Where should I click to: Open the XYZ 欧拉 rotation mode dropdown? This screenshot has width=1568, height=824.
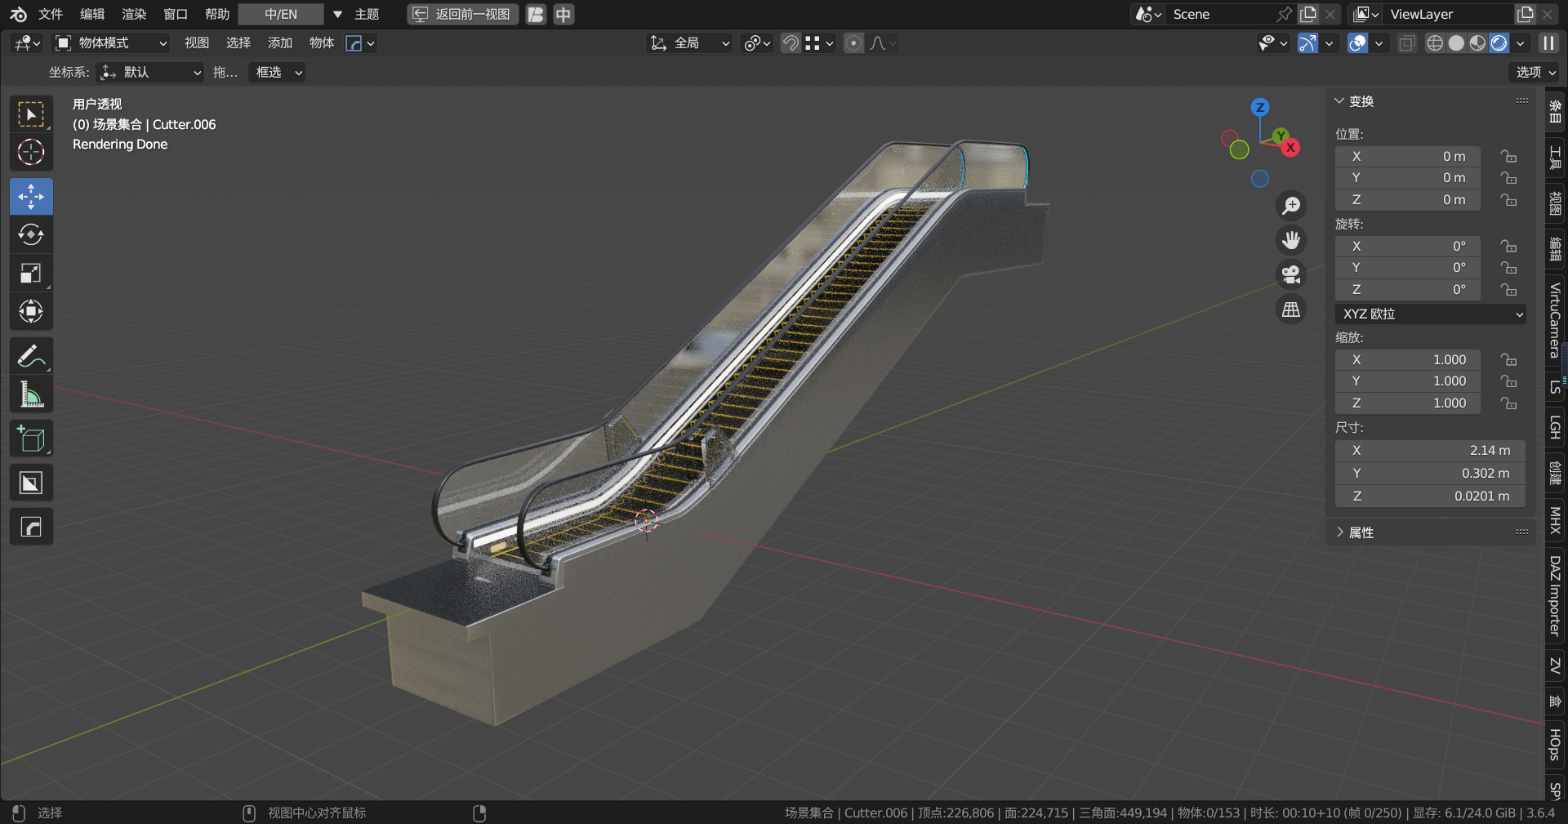(1431, 314)
